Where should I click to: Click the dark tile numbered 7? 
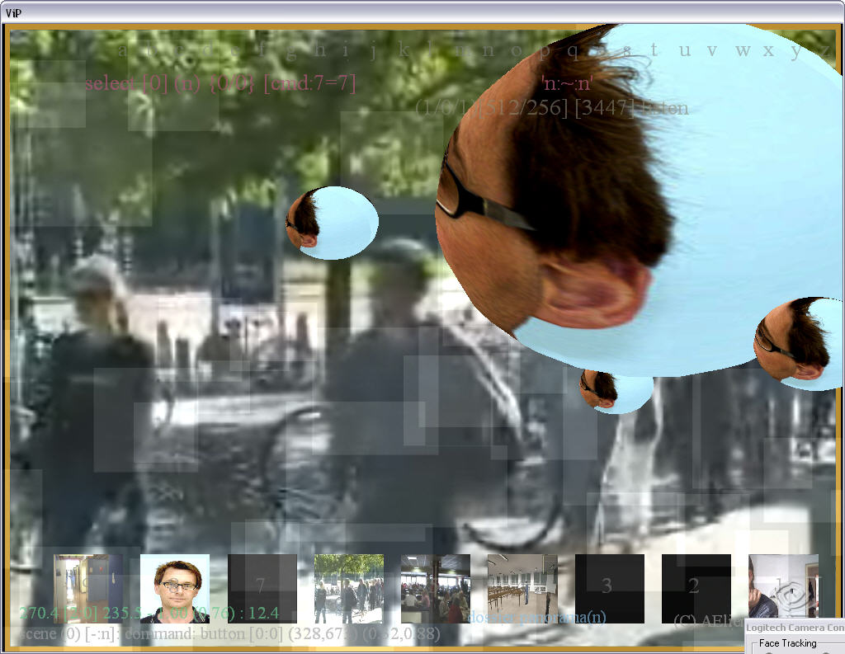pyautogui.click(x=262, y=588)
